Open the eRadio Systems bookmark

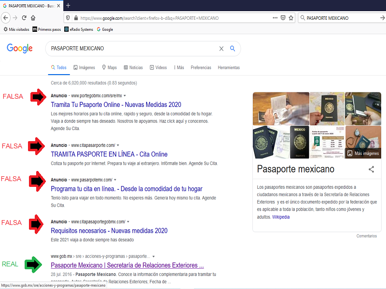(x=79, y=29)
